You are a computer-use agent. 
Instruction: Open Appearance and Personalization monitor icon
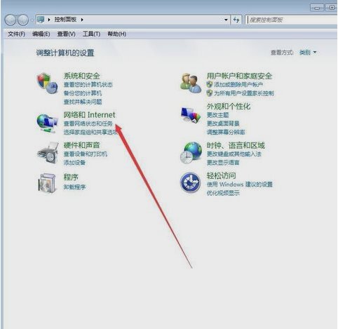(191, 115)
